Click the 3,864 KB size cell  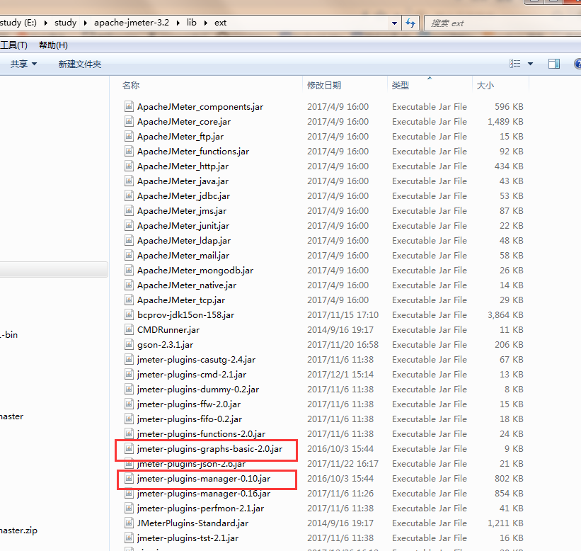[x=505, y=314]
